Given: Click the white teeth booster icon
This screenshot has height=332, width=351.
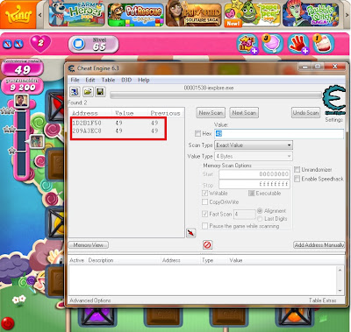Looking at the screenshot, I should pos(323,44).
